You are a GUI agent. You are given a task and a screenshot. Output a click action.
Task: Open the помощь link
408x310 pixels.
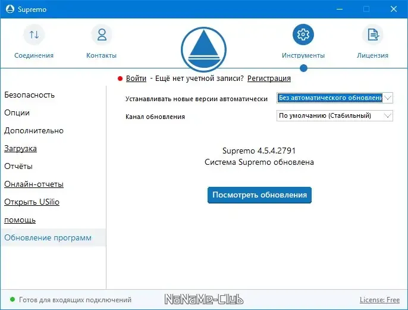pos(20,220)
